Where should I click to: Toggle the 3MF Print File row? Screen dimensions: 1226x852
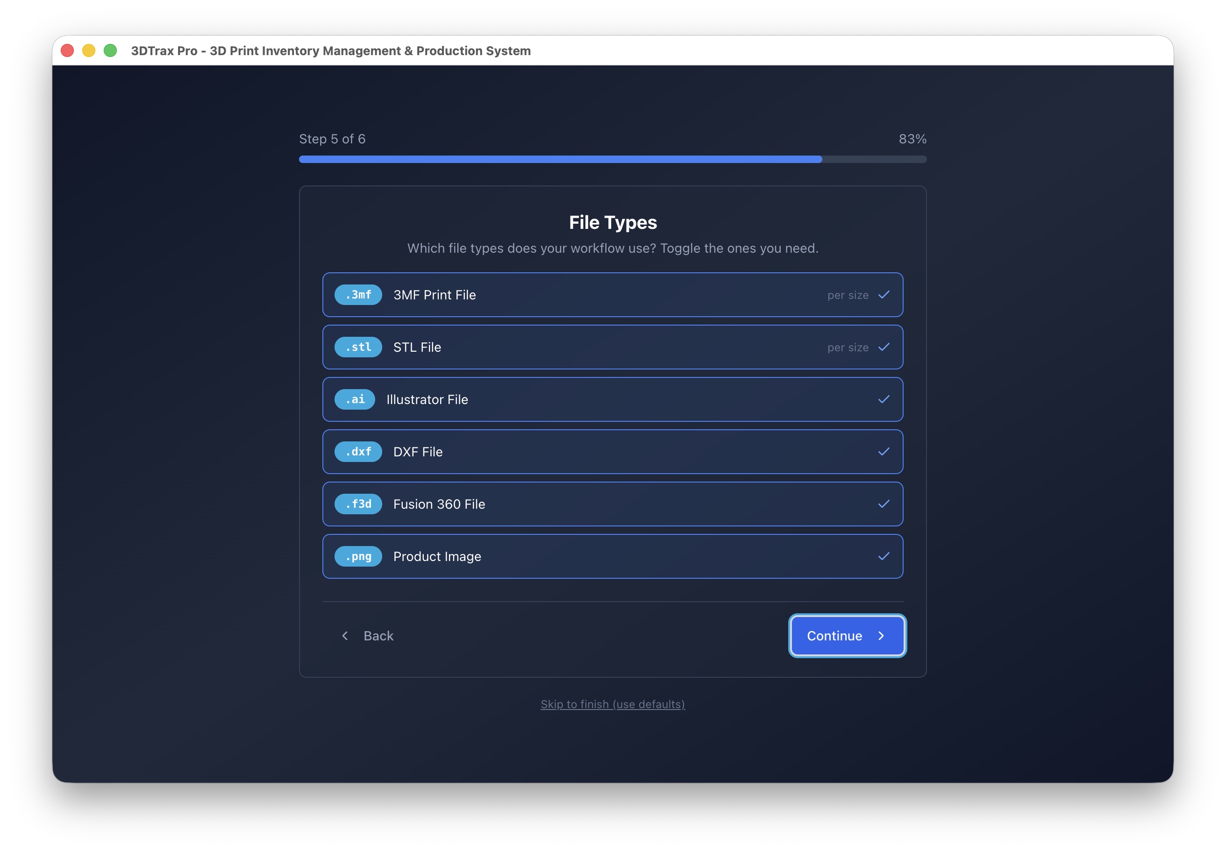[x=613, y=295]
